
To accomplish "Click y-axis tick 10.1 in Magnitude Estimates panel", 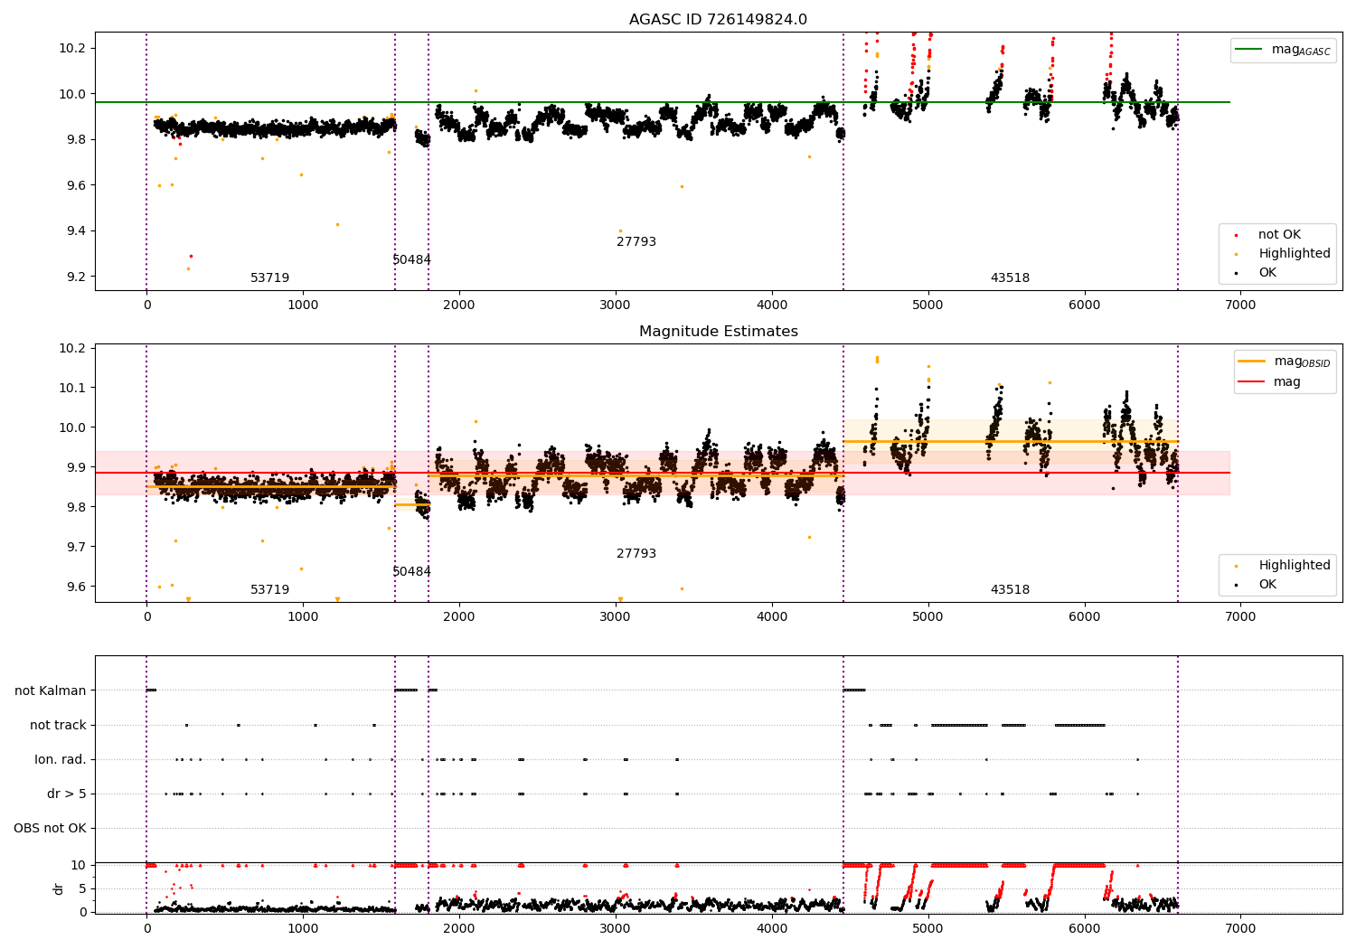I will tap(72, 388).
